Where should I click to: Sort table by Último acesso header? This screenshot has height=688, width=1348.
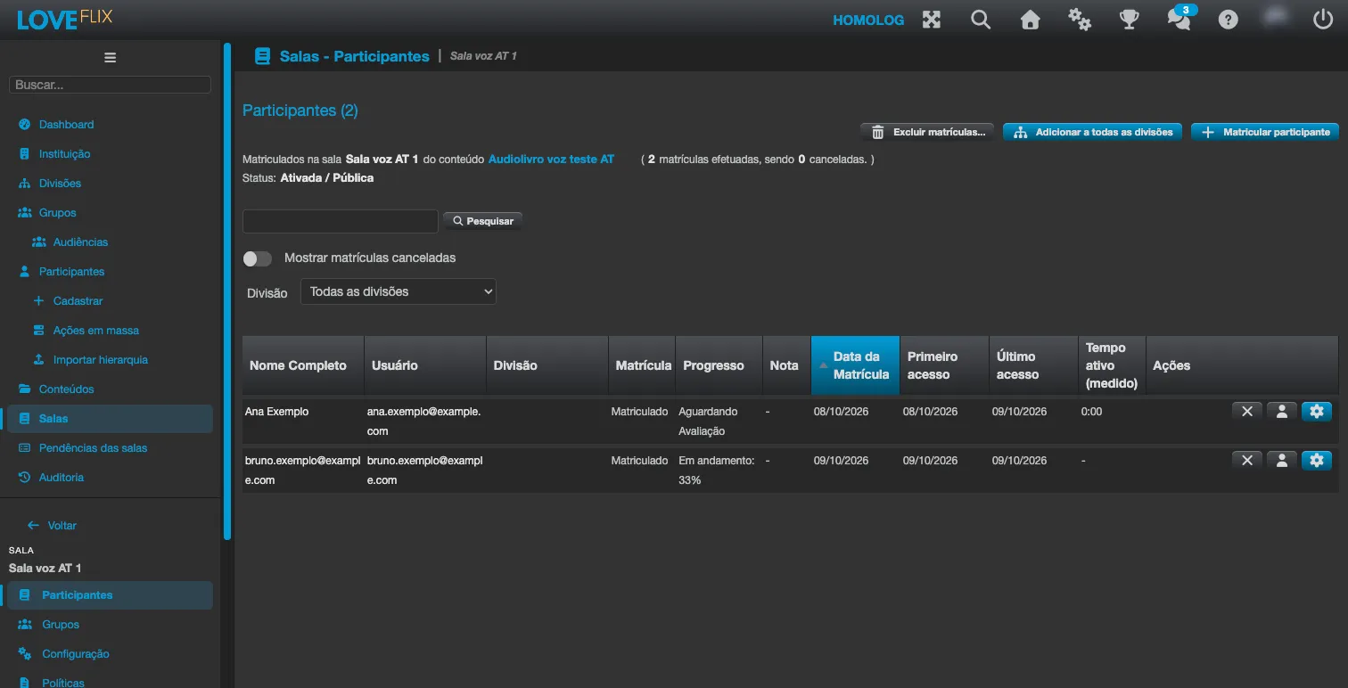pyautogui.click(x=1033, y=365)
